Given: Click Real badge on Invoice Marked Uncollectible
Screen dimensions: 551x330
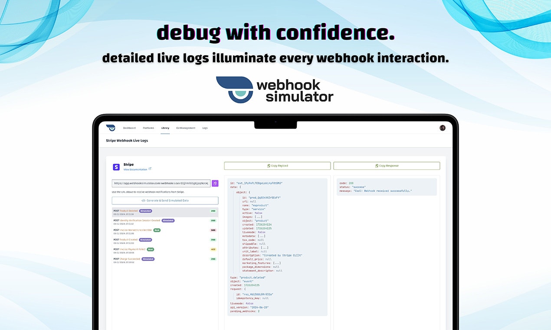Looking at the screenshot, I should [x=157, y=230].
